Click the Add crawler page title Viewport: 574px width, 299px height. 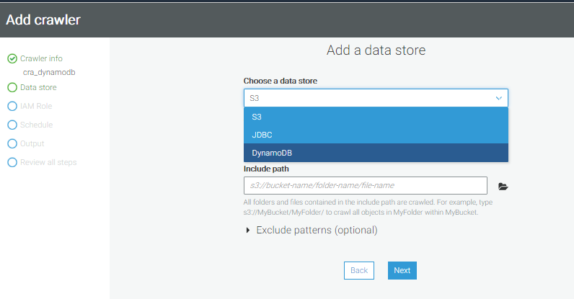(x=43, y=19)
